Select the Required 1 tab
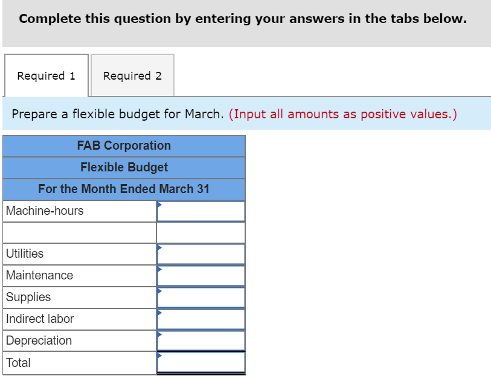The height and width of the screenshot is (379, 491). coord(46,75)
